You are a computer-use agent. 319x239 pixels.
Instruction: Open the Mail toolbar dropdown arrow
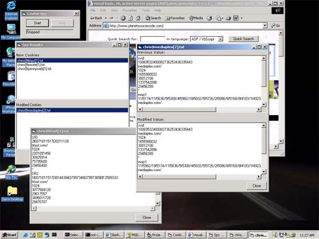pos(222,18)
